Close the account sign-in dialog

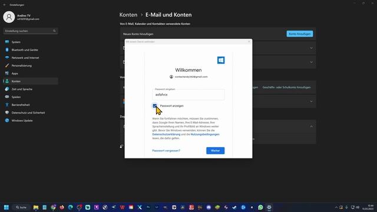(x=249, y=42)
